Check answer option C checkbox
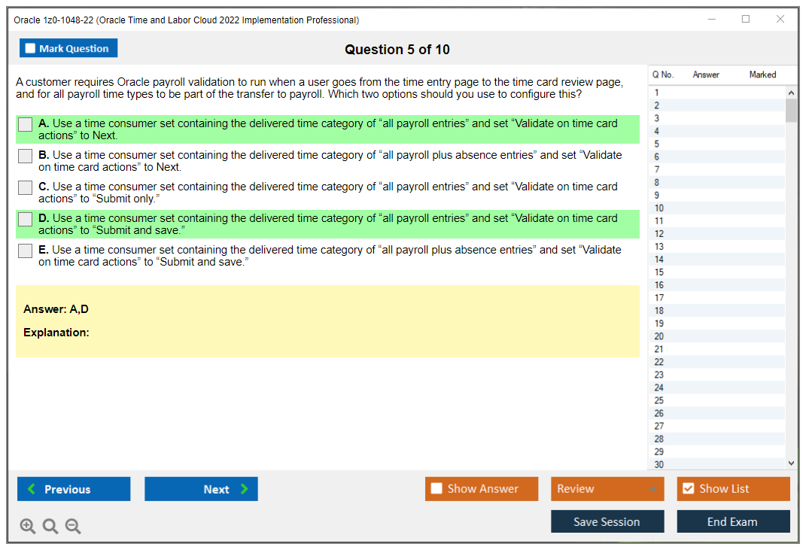809x553 pixels. click(x=25, y=187)
